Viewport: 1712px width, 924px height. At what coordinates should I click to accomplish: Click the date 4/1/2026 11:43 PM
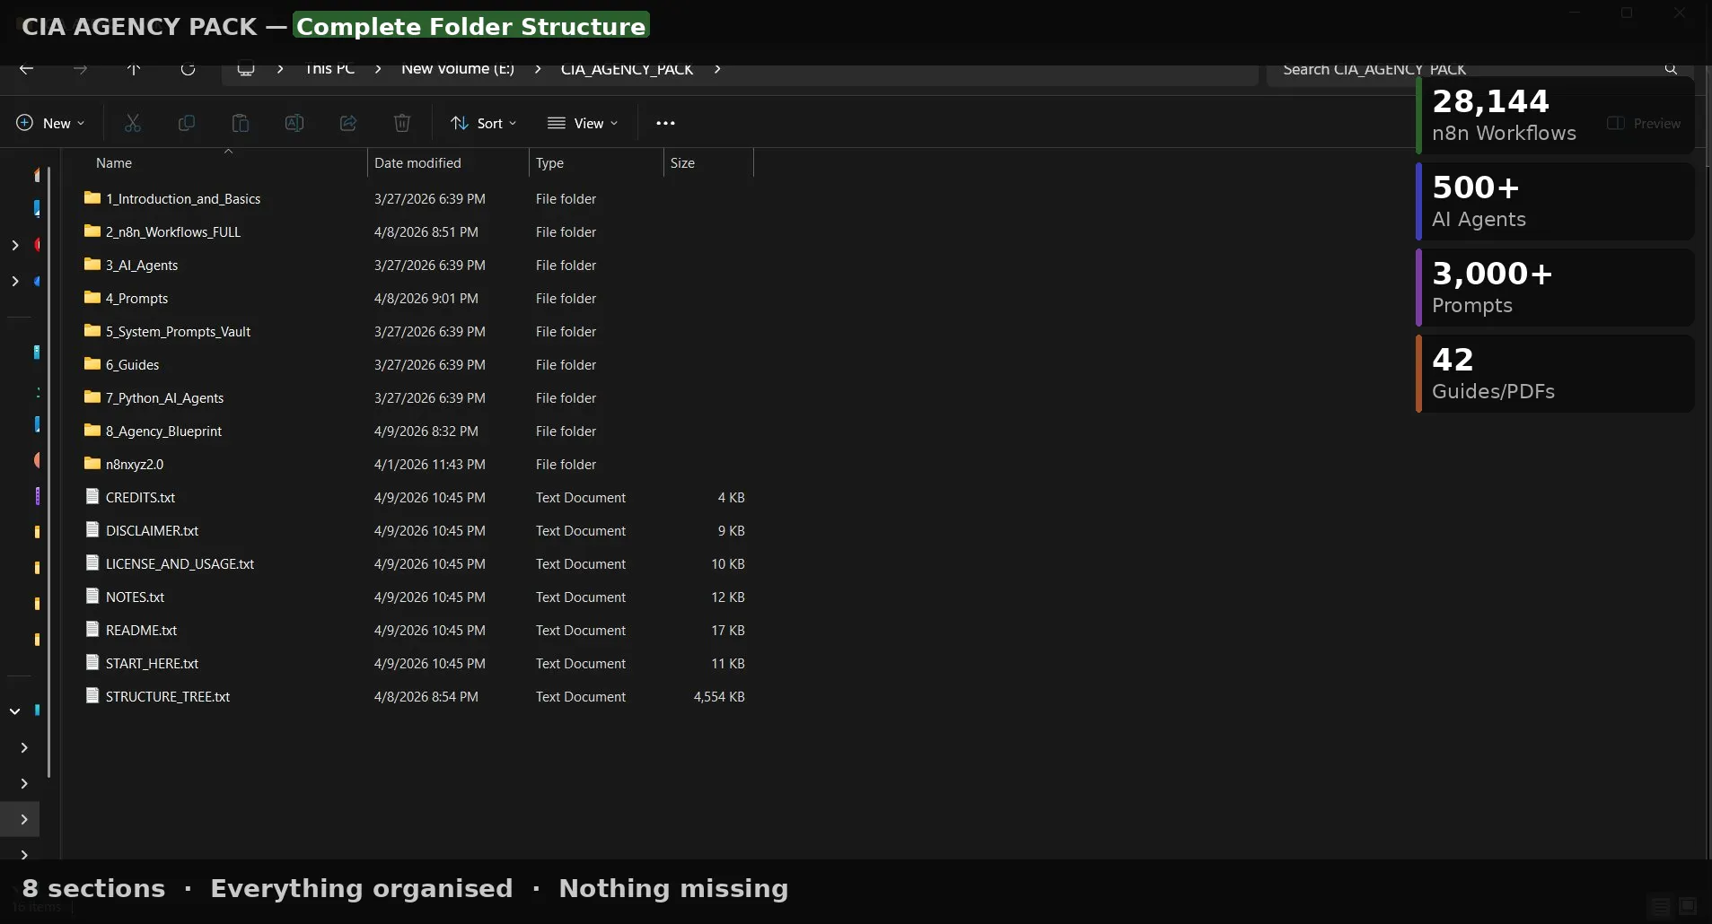[x=430, y=464]
